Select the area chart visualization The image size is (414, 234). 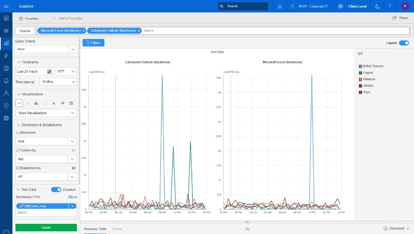[x=54, y=103]
